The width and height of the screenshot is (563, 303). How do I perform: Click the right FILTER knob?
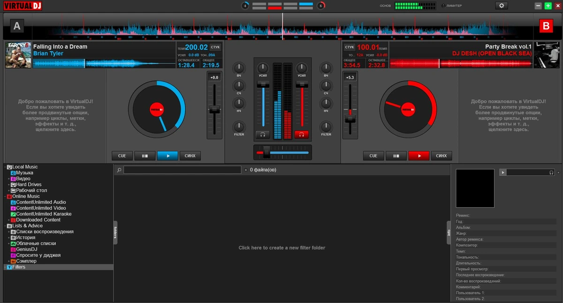326,126
